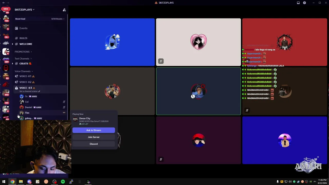Expand the PROMOTIONS category

click(23, 52)
